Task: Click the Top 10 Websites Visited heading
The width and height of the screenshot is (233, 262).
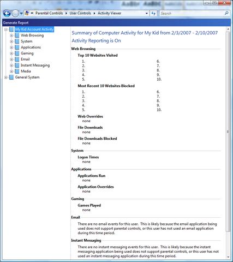Action: (98, 55)
